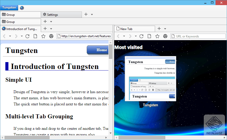Click the Chrome engine icon in left toolbar

(x=51, y=36)
